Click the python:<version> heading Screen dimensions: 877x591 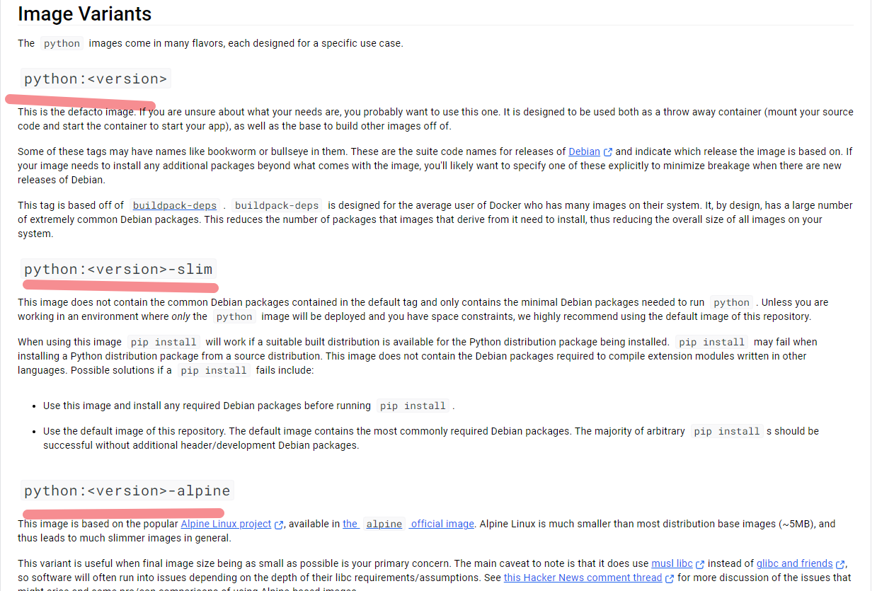(96, 79)
